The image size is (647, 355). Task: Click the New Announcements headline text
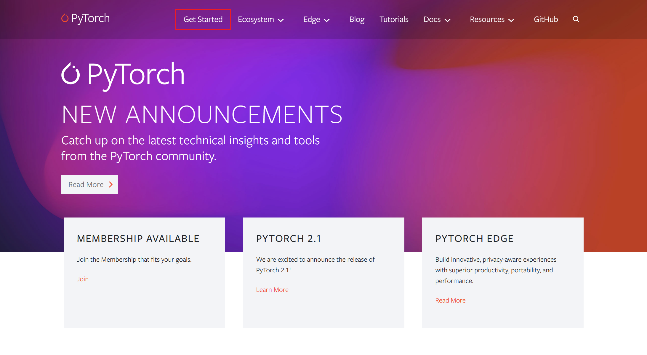pyautogui.click(x=202, y=114)
